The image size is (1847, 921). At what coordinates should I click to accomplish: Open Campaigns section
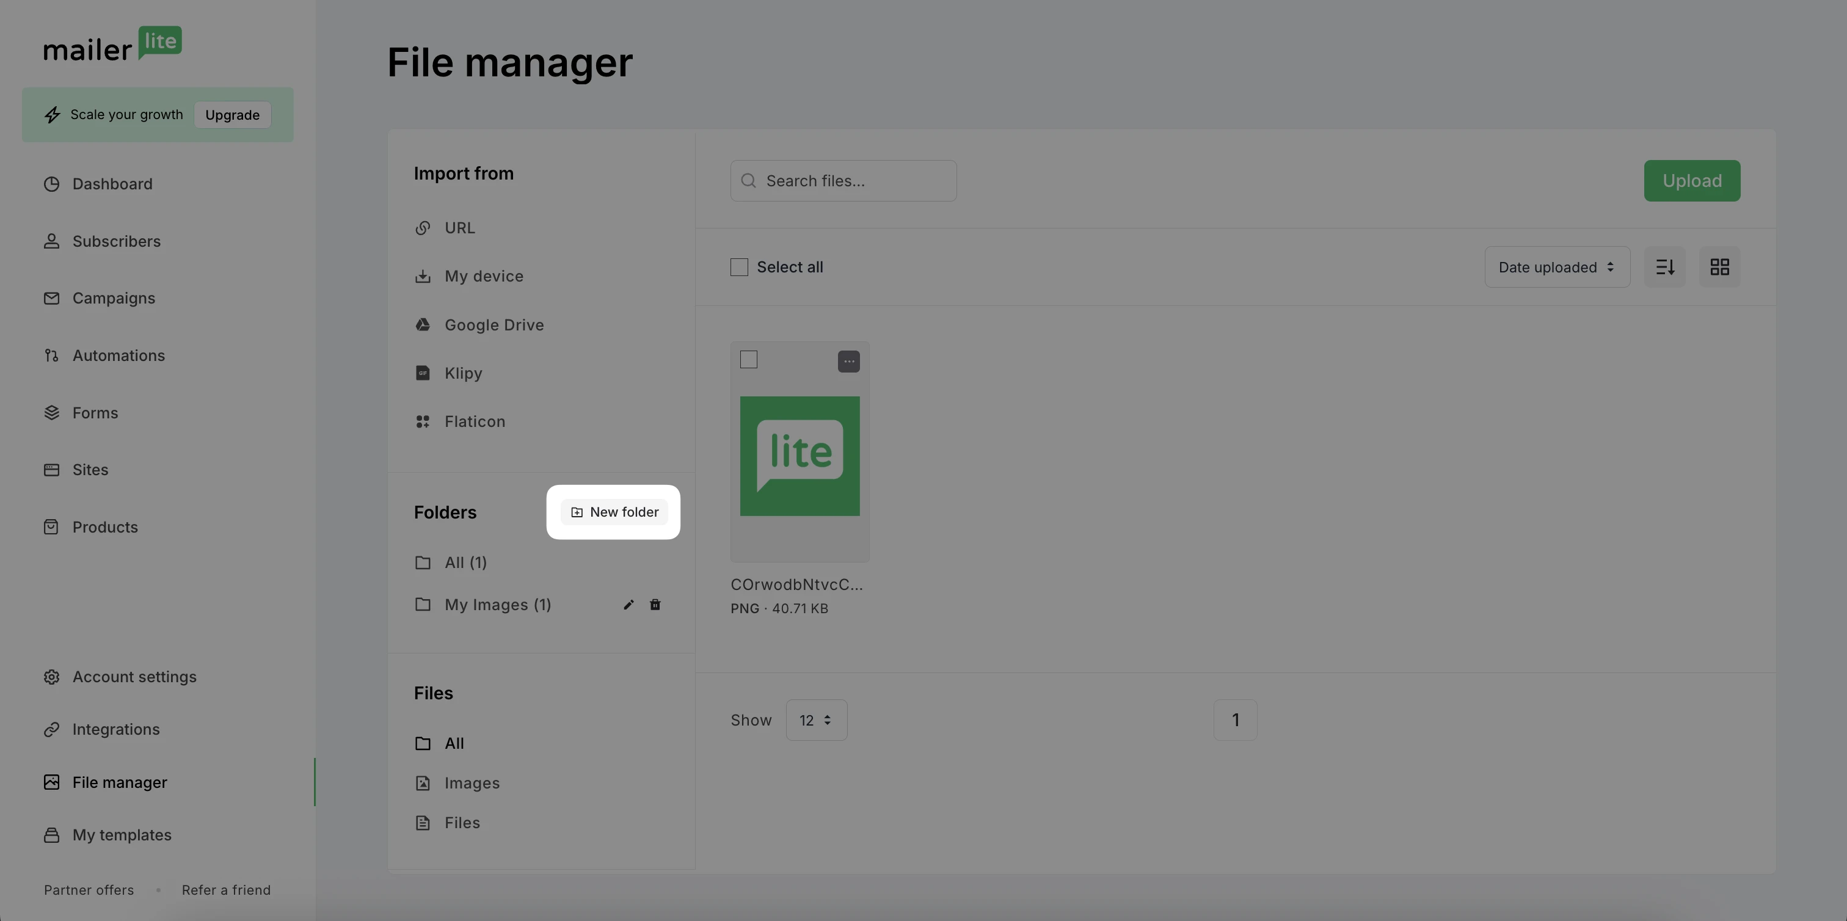coord(114,298)
